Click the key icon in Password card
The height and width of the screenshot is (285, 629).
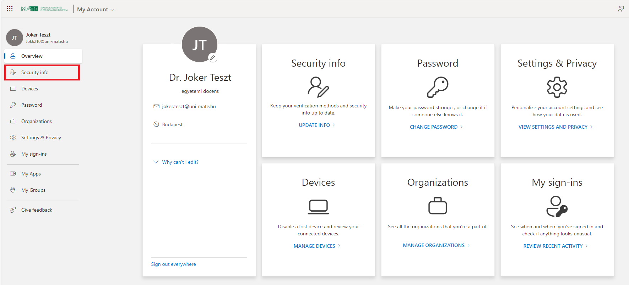click(x=438, y=87)
